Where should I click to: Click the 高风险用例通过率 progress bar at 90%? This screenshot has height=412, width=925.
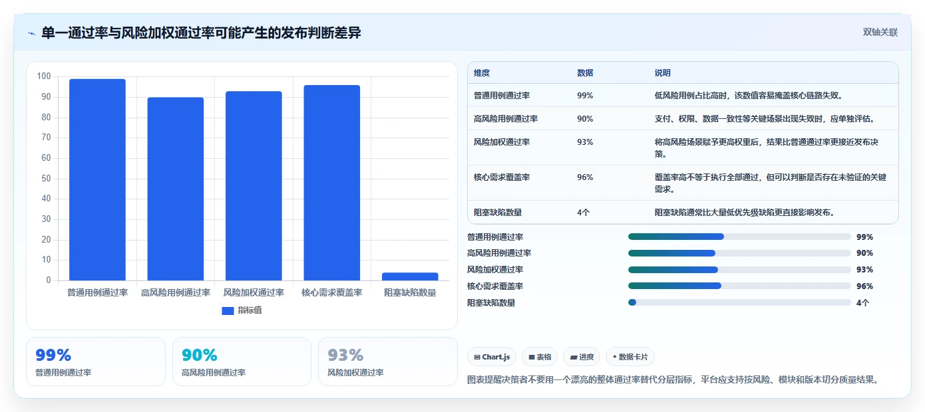[739, 253]
